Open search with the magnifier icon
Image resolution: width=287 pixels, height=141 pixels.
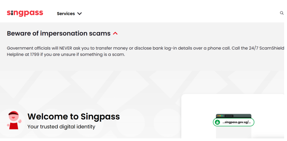click(x=282, y=13)
